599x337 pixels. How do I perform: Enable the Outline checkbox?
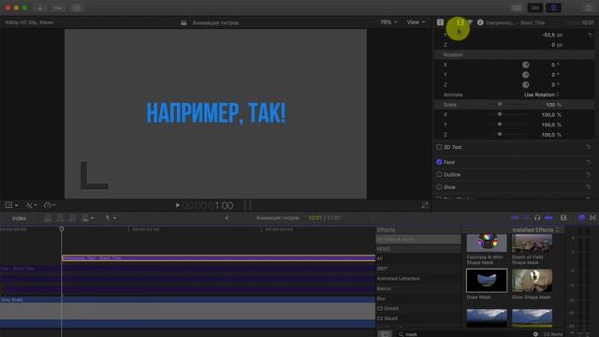tap(439, 175)
